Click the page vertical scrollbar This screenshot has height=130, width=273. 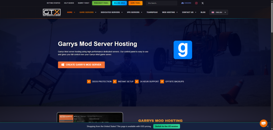point(272,17)
